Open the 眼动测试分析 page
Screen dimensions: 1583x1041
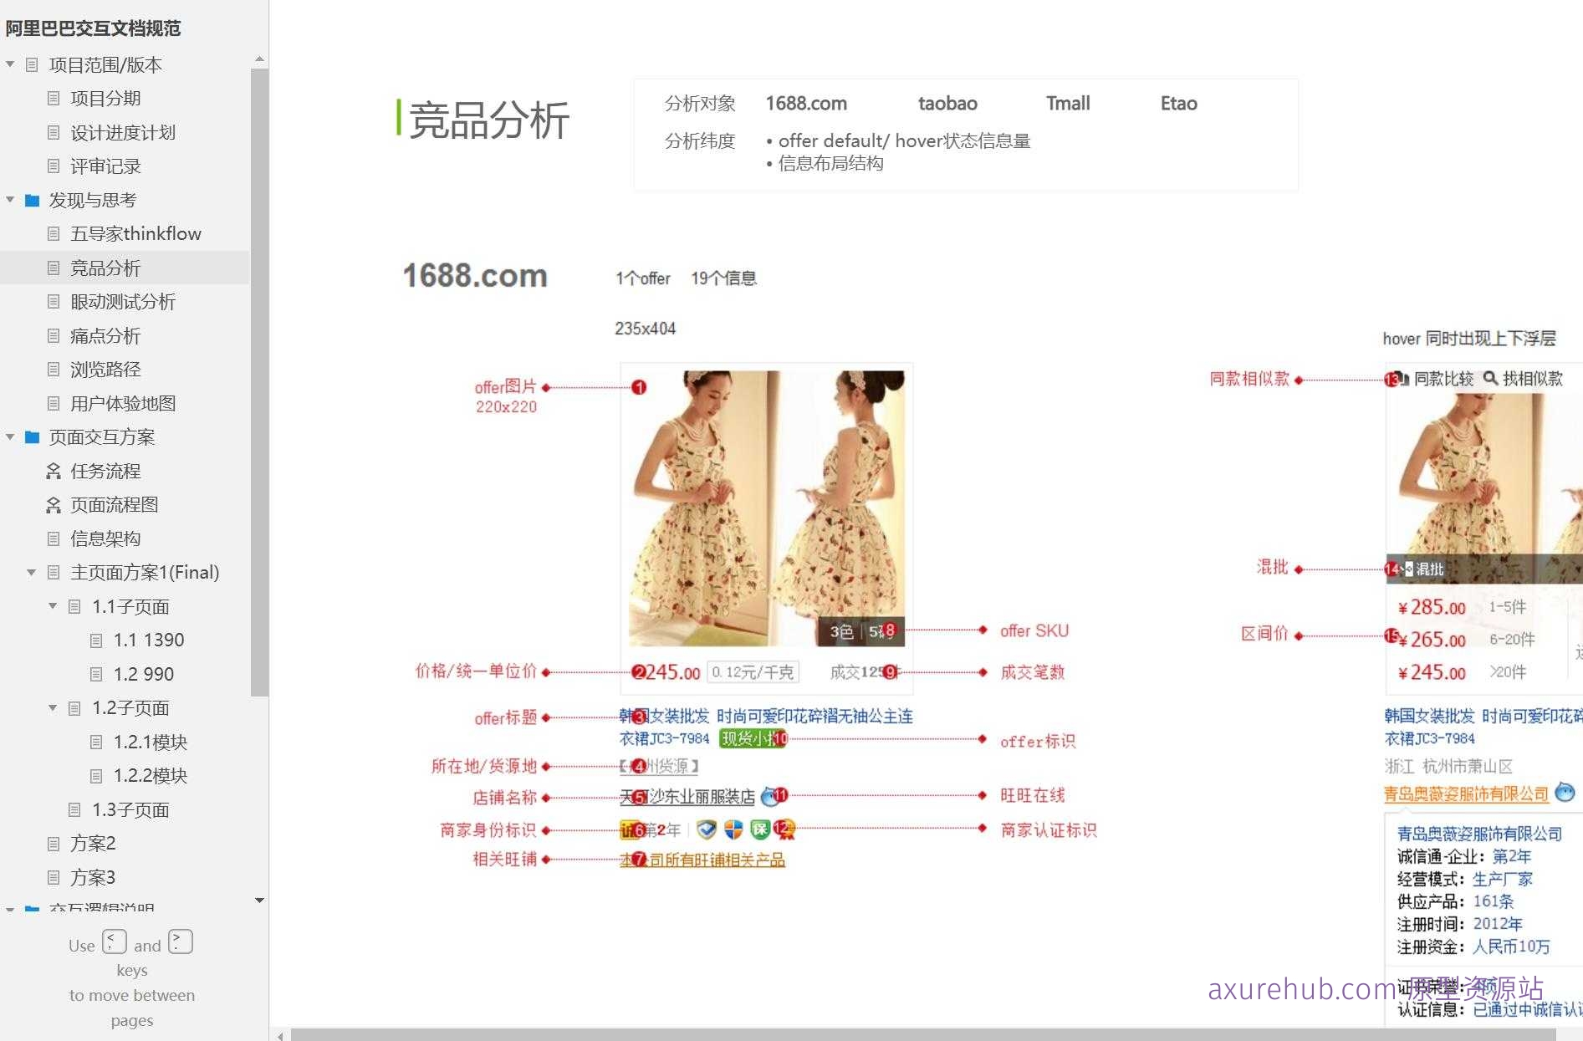[x=123, y=302]
